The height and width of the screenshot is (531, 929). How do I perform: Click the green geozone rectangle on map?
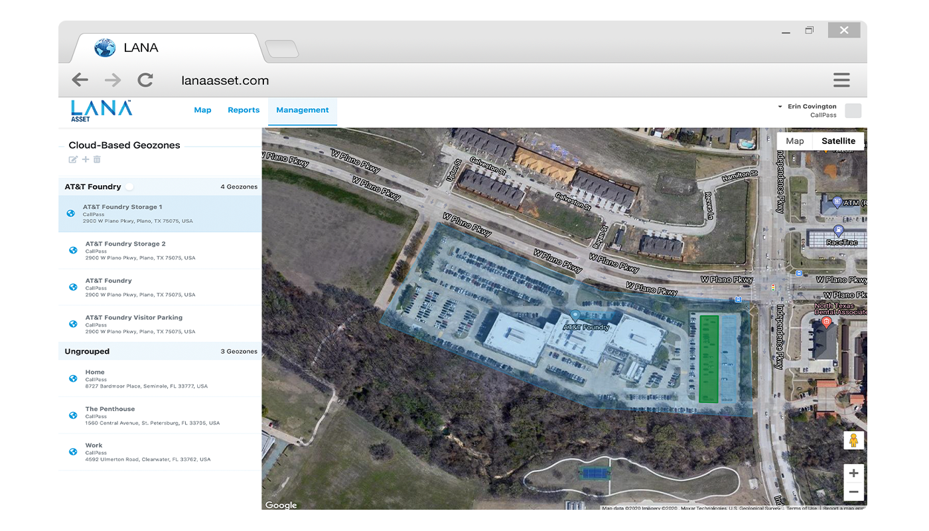click(x=709, y=358)
